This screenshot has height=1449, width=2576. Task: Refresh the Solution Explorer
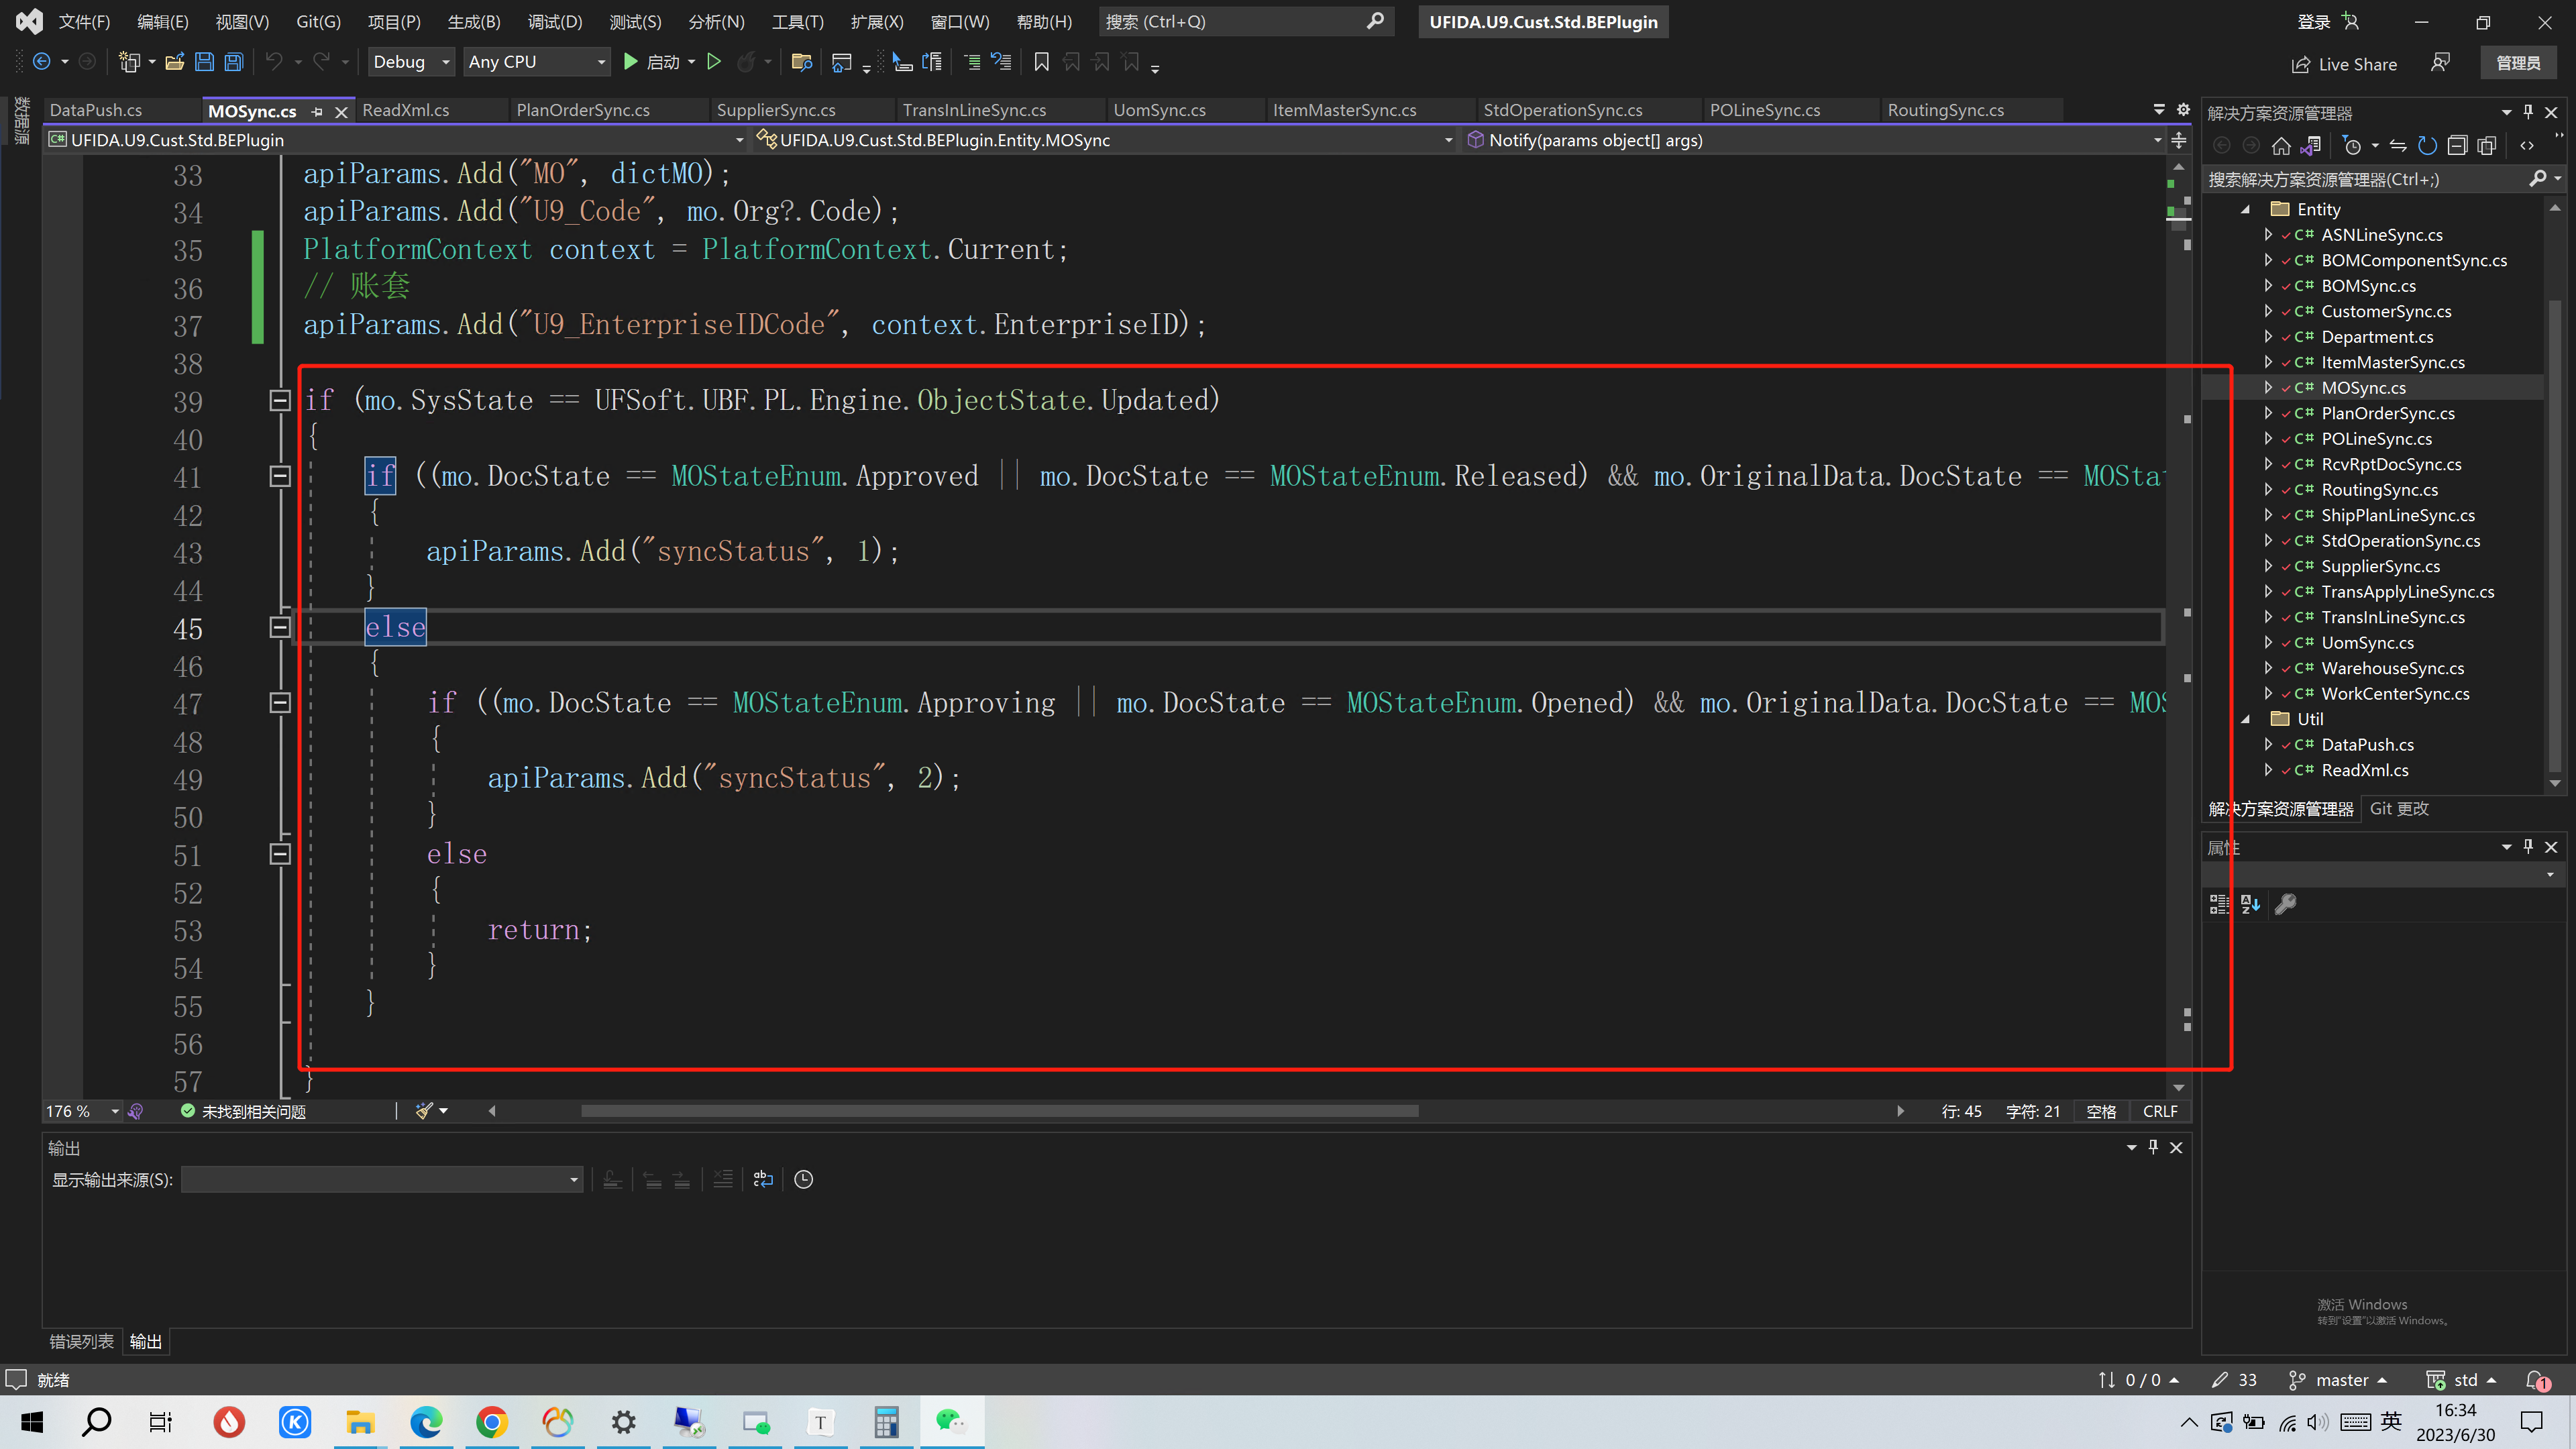[2427, 146]
